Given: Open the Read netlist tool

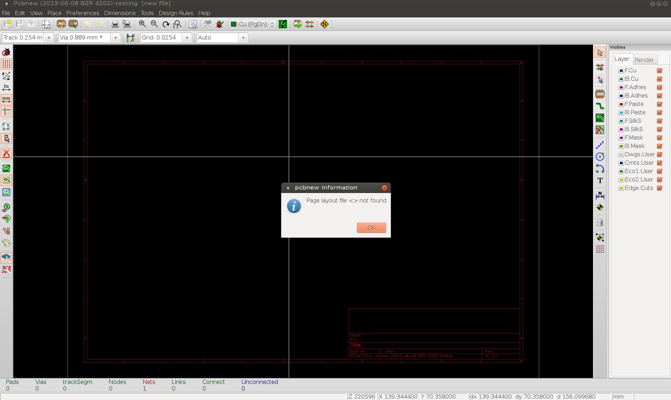Looking at the screenshot, I should point(208,24).
